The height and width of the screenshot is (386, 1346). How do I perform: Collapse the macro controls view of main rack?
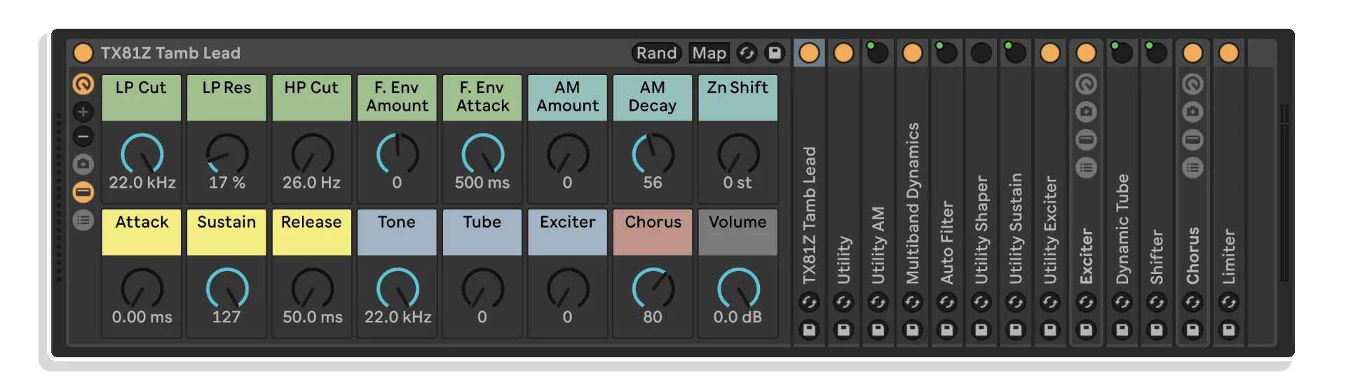click(83, 84)
